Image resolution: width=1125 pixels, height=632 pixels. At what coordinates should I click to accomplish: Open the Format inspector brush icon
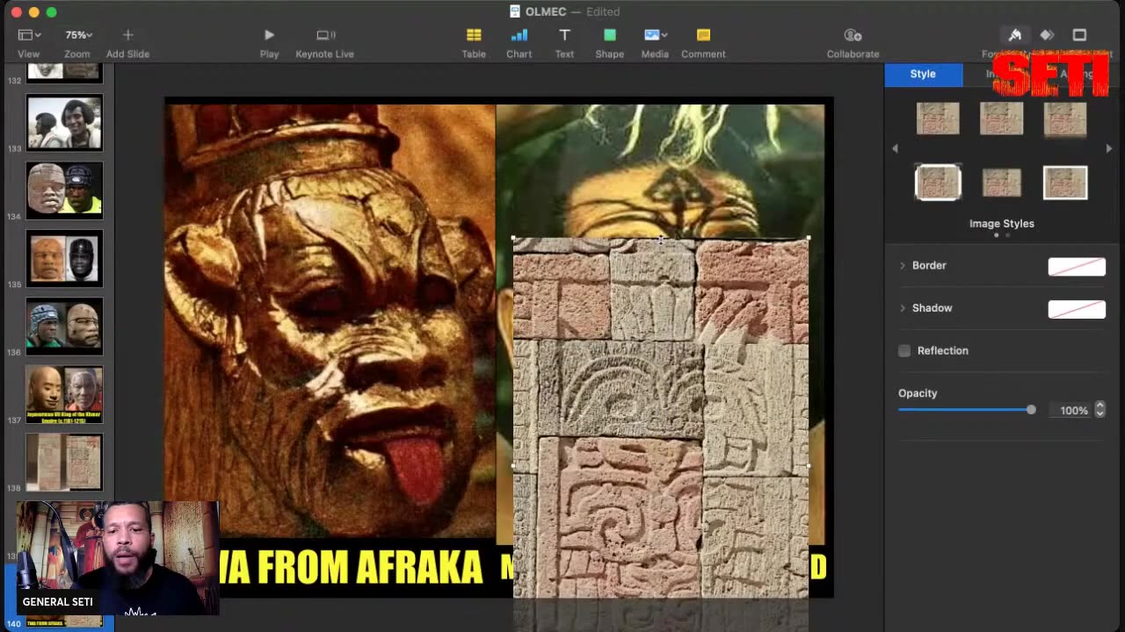click(x=1014, y=35)
